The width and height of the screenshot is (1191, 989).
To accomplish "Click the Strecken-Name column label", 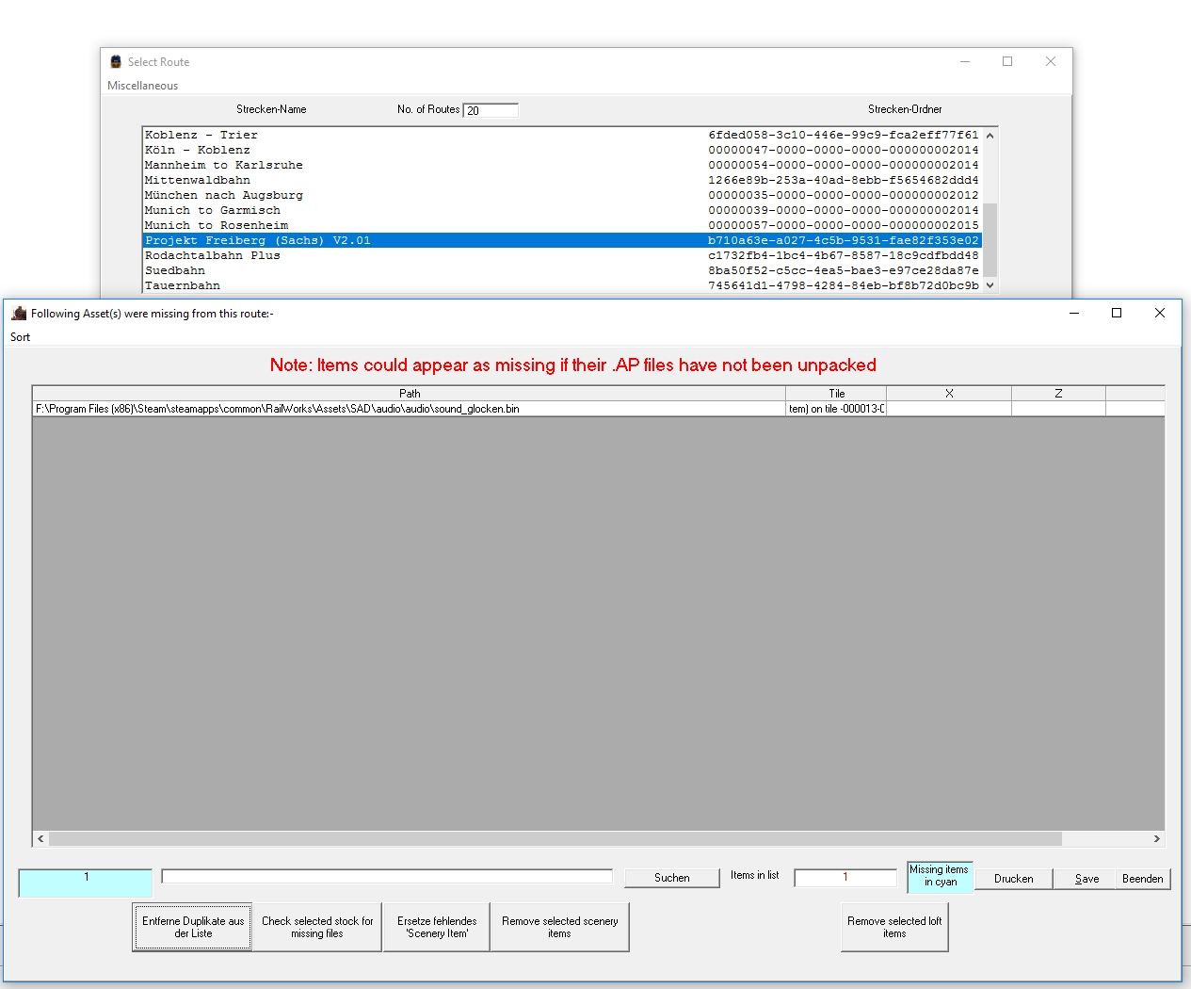I will pyautogui.click(x=271, y=109).
